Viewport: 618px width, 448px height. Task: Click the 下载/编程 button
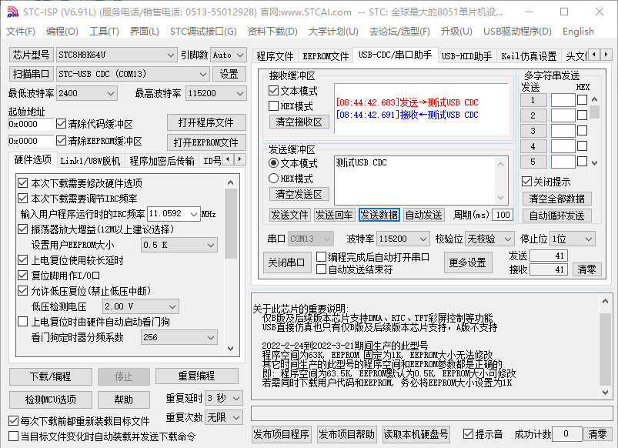tap(51, 376)
